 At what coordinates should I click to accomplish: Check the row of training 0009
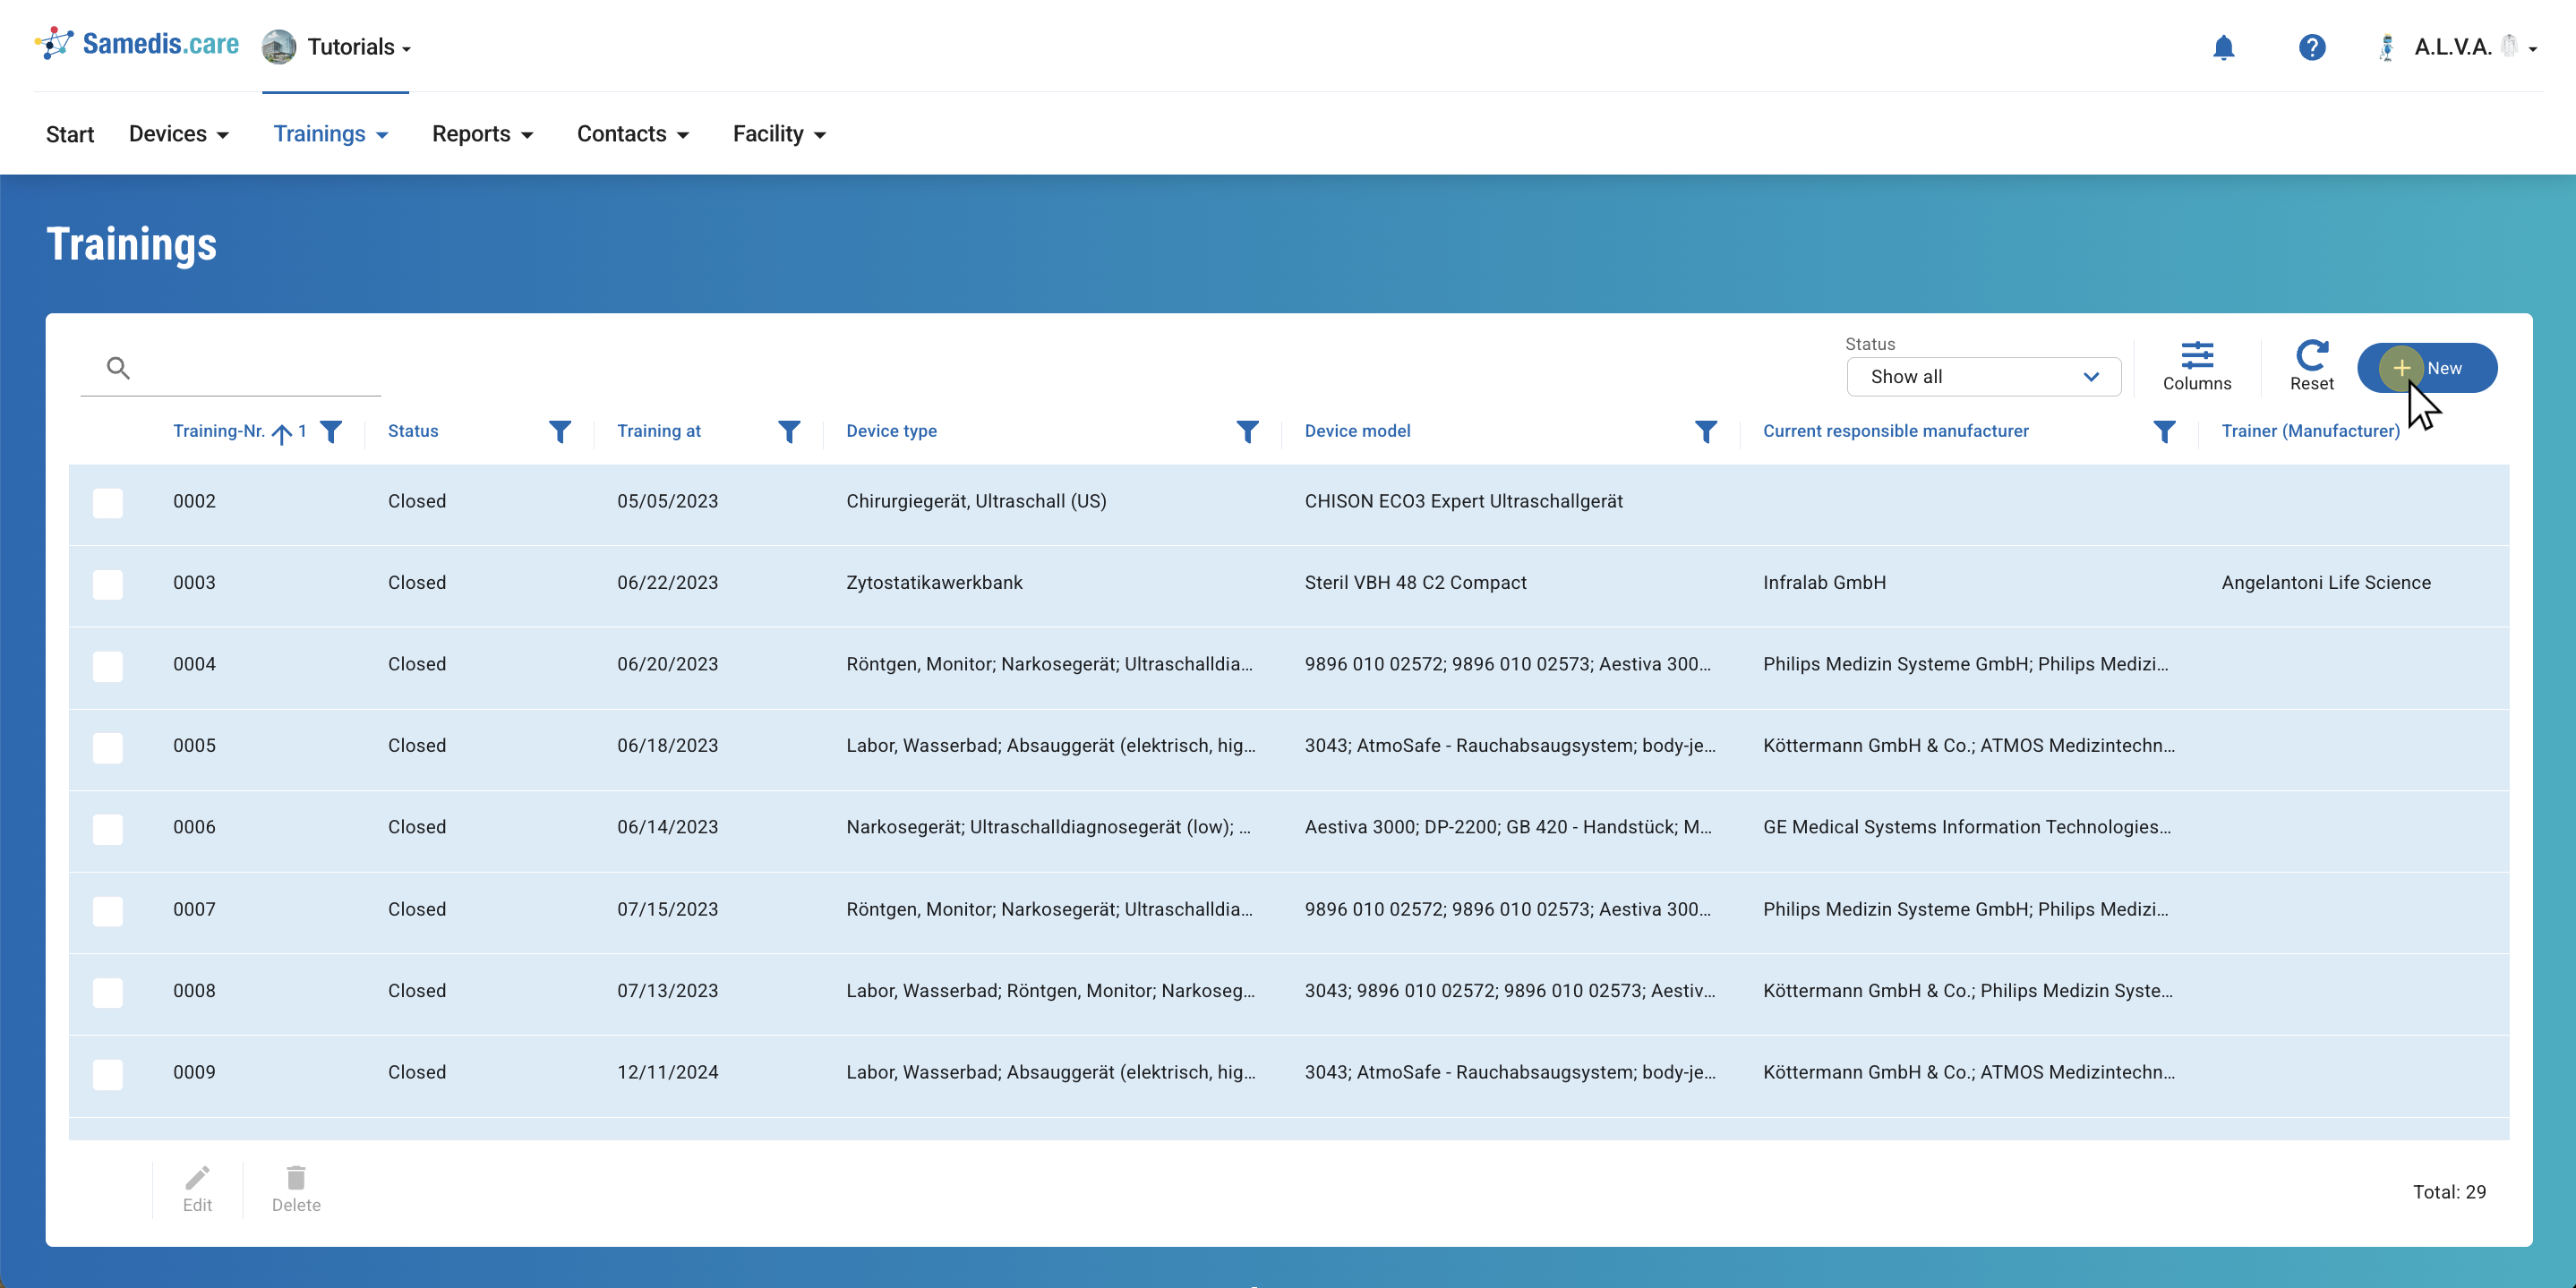click(x=108, y=1073)
